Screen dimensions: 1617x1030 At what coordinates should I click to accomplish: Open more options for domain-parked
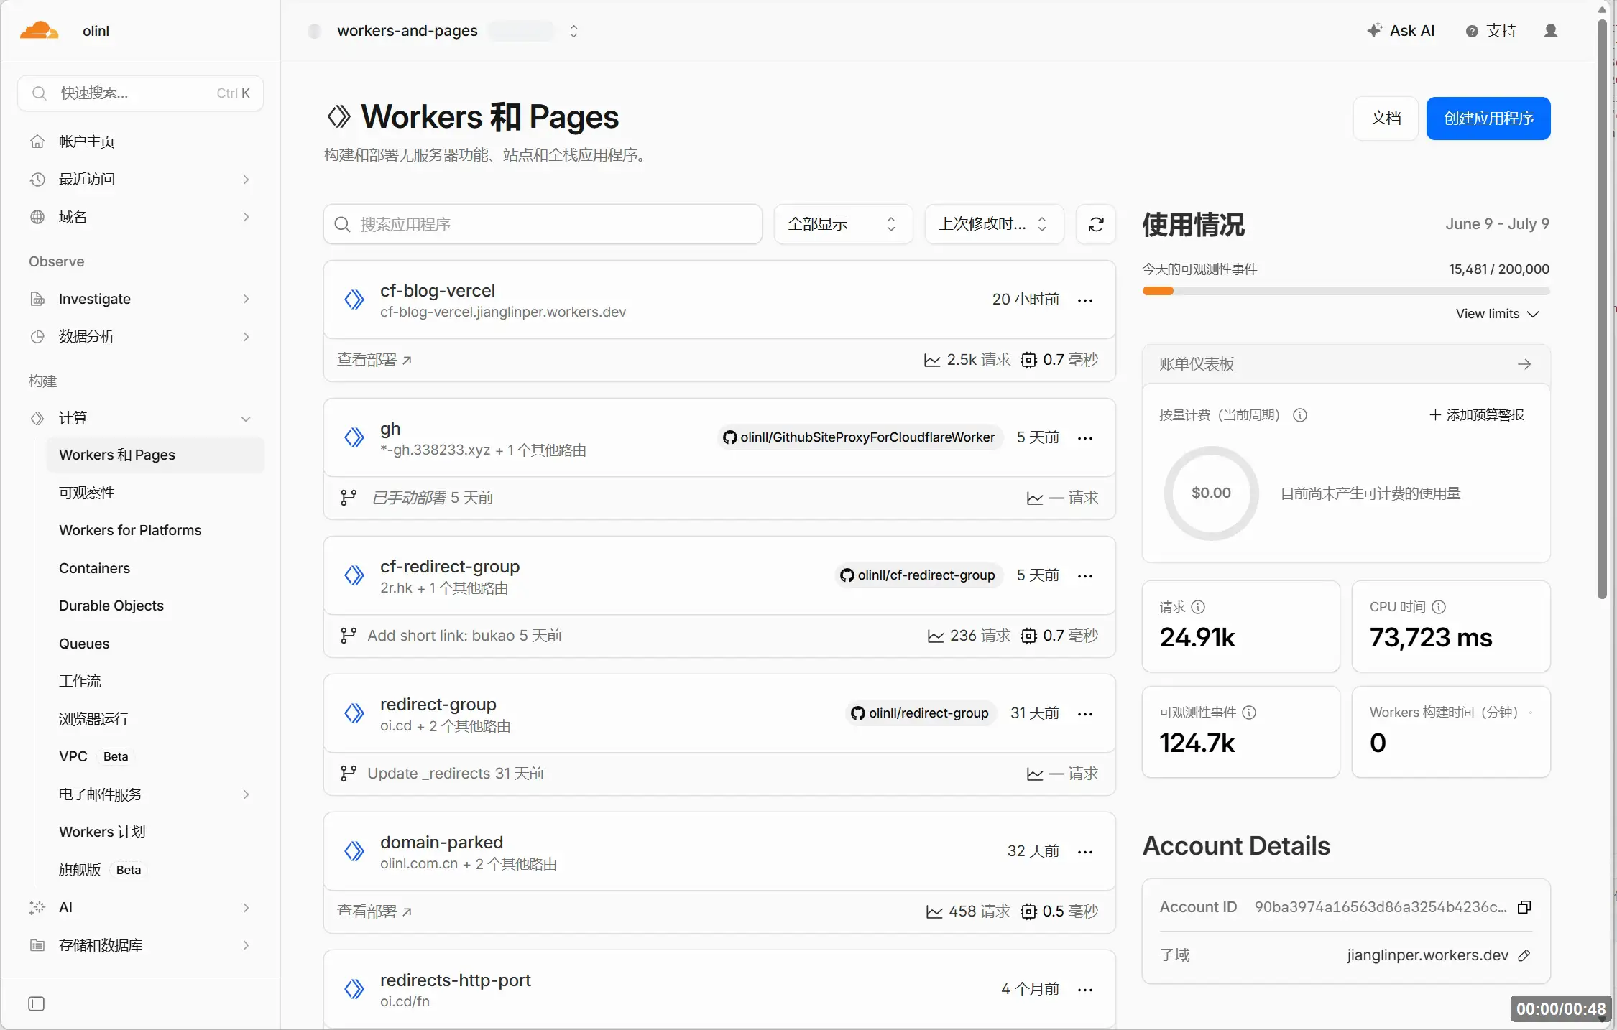1085,852
